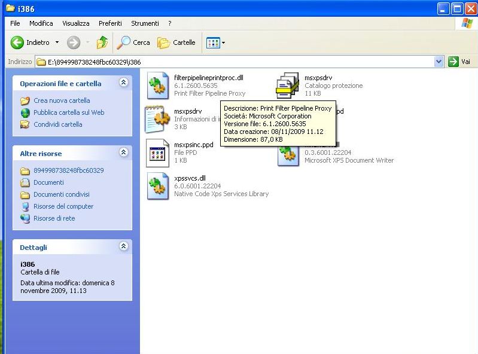478x354 pixels.
Task: Click the shared folder icon beside Condividi cartella
Action: [x=25, y=124]
